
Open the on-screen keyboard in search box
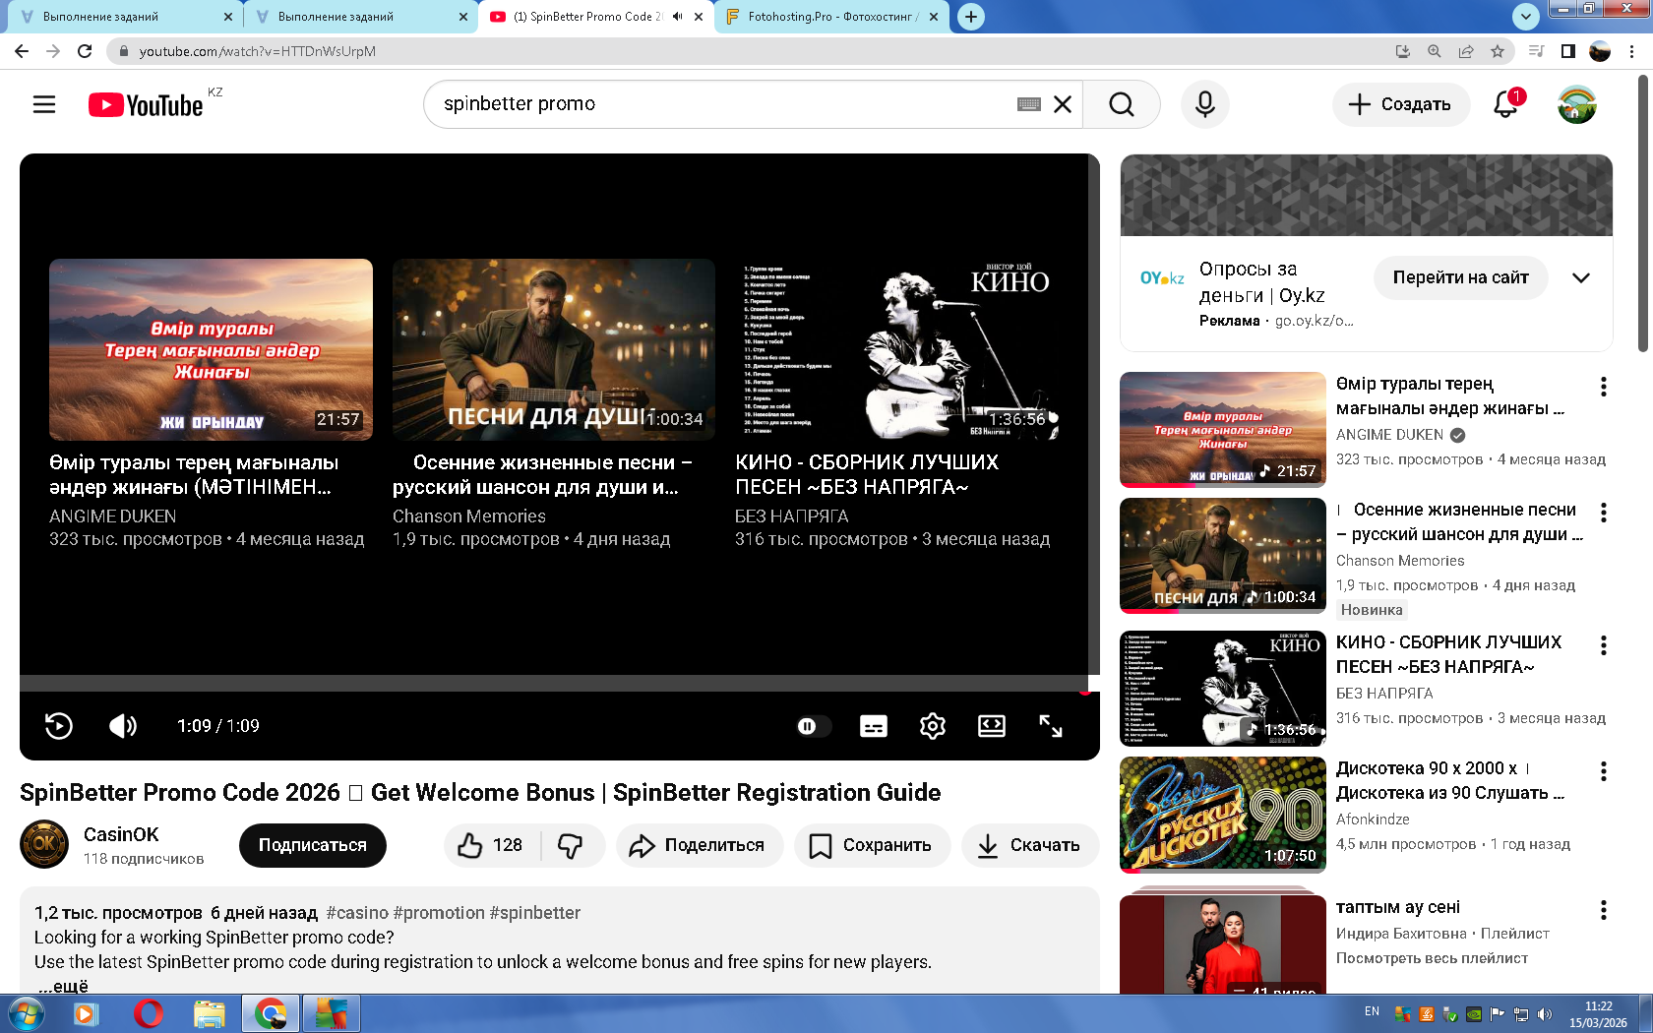[1029, 104]
